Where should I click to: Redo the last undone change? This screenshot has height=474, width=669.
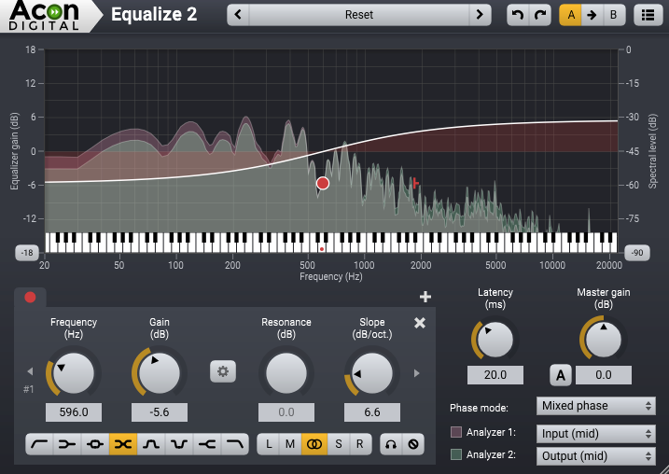pos(540,15)
